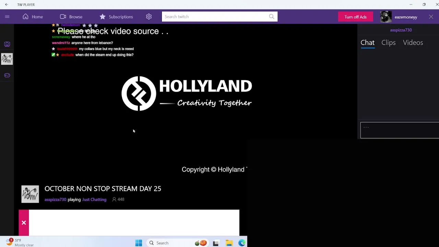Open Task View on the taskbar

[x=216, y=243]
